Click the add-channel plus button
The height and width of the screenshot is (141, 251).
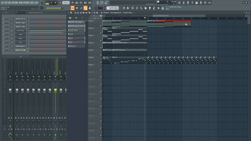tap(20, 56)
